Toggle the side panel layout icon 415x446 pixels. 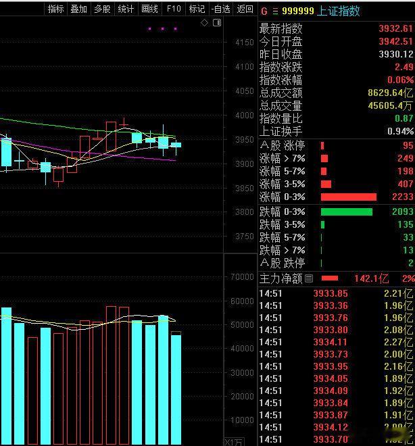[217, 22]
